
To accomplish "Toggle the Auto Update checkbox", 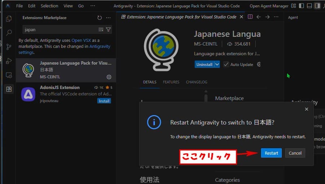I will click(226, 64).
